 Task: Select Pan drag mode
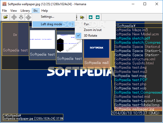click(x=95, y=24)
